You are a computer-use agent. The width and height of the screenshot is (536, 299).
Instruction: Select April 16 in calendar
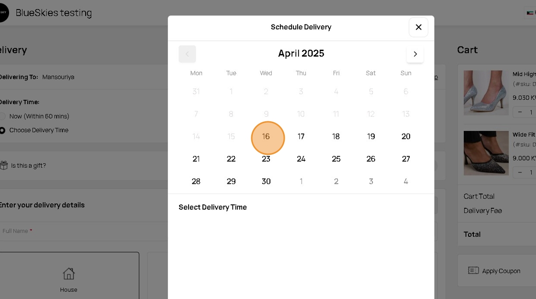point(267,137)
